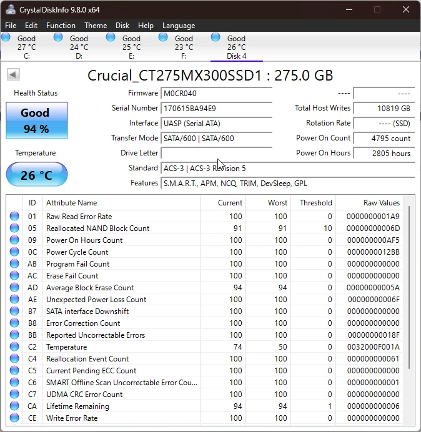The width and height of the screenshot is (421, 432).
Task: Click the status orb of Raw Read Error Rate
Action: point(14,216)
